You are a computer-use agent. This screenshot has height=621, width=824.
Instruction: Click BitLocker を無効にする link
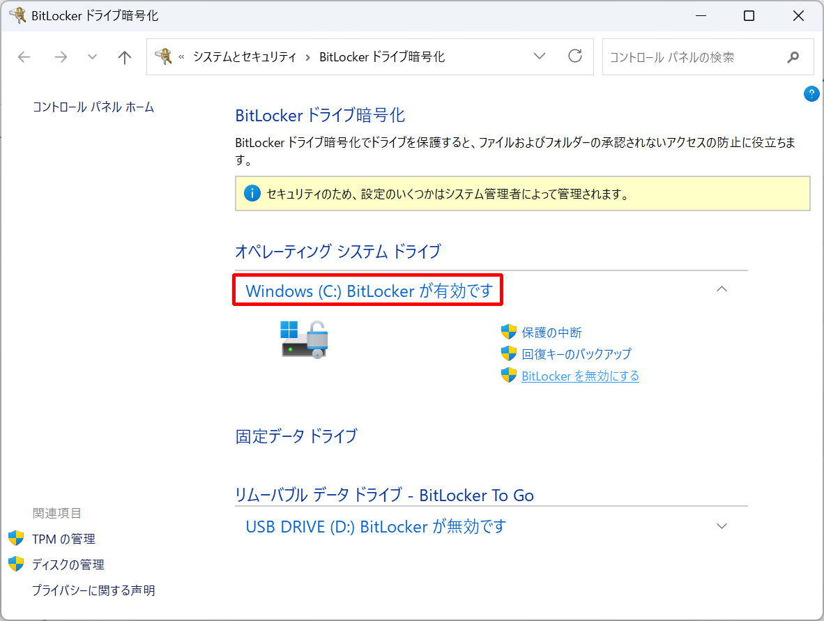pyautogui.click(x=580, y=376)
